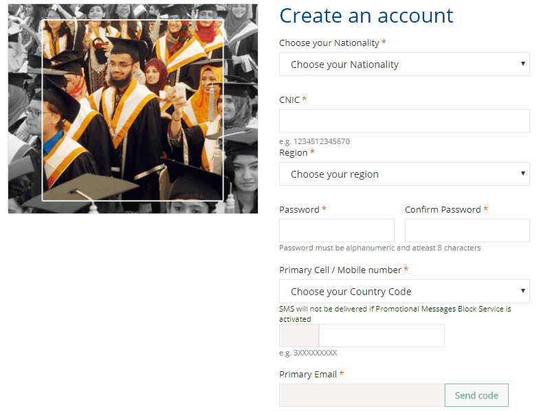
Task: Click the CNIC field label
Action: point(289,100)
